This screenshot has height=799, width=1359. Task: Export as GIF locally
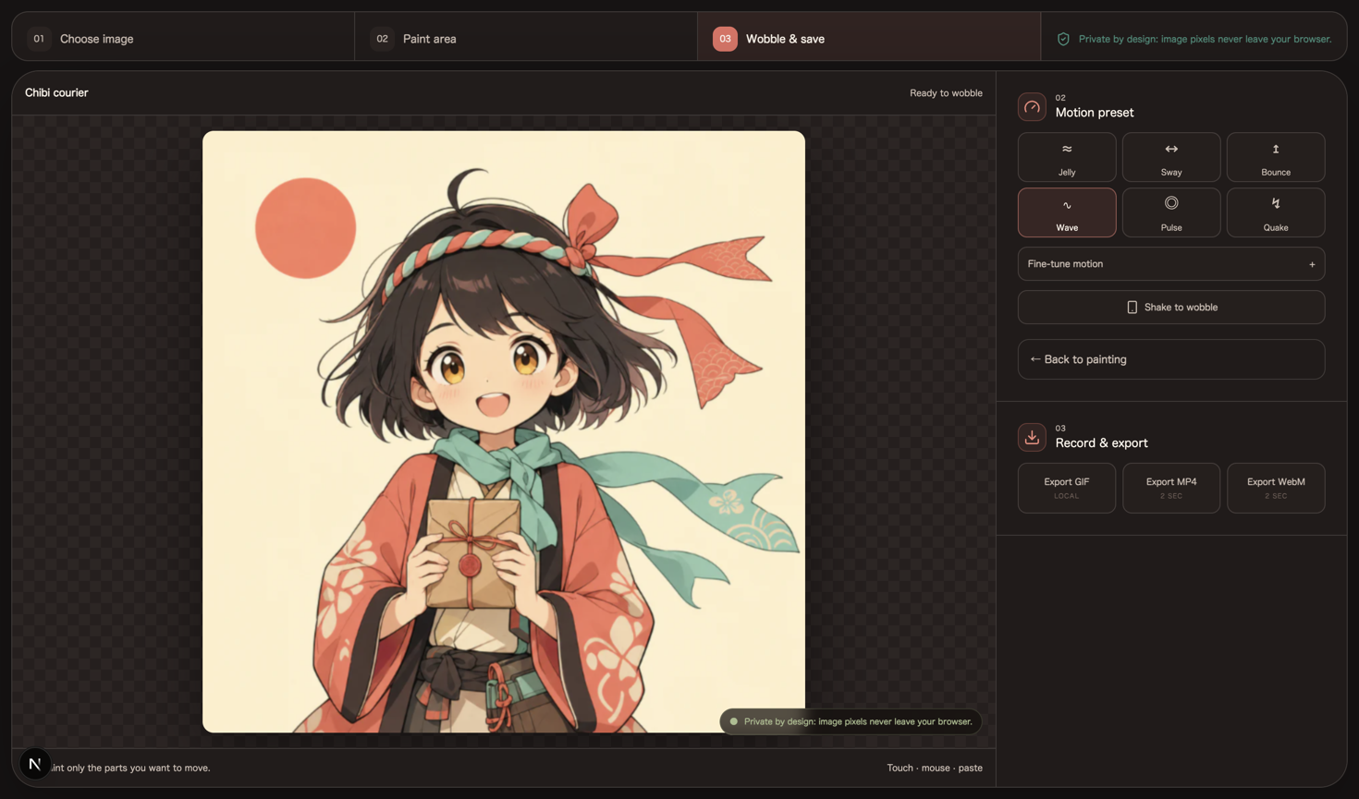[1067, 488]
